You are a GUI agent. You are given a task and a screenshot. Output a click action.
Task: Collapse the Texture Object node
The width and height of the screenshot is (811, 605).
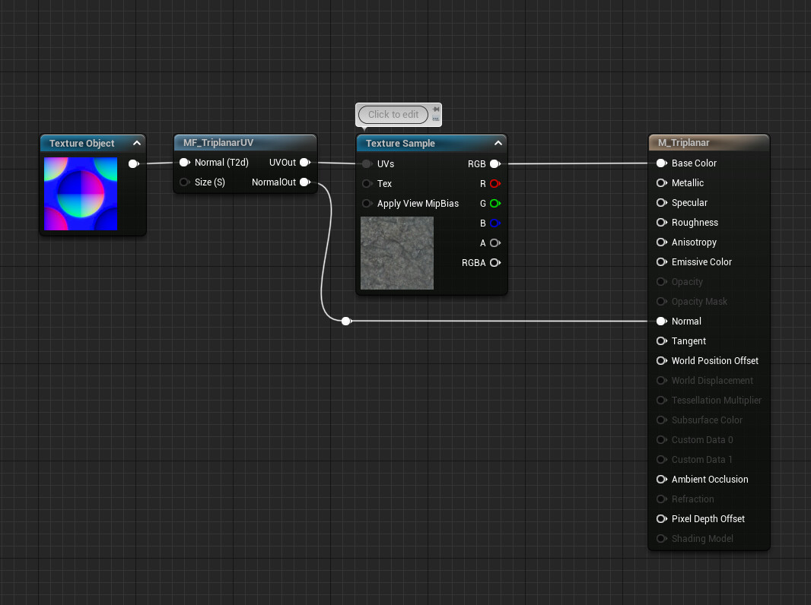137,142
